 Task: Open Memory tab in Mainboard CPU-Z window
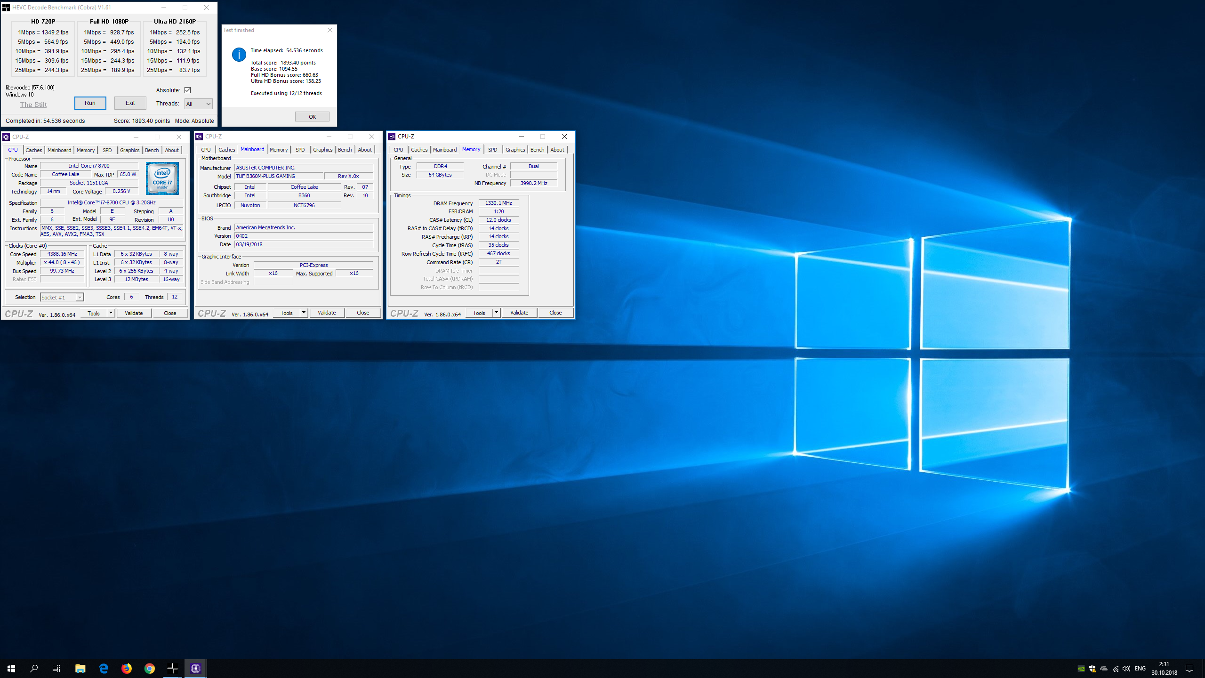point(279,150)
